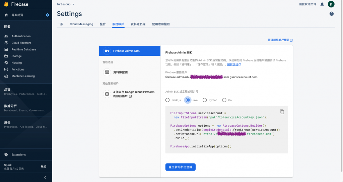Click 產生新的私密金鑰 button

(x=181, y=167)
